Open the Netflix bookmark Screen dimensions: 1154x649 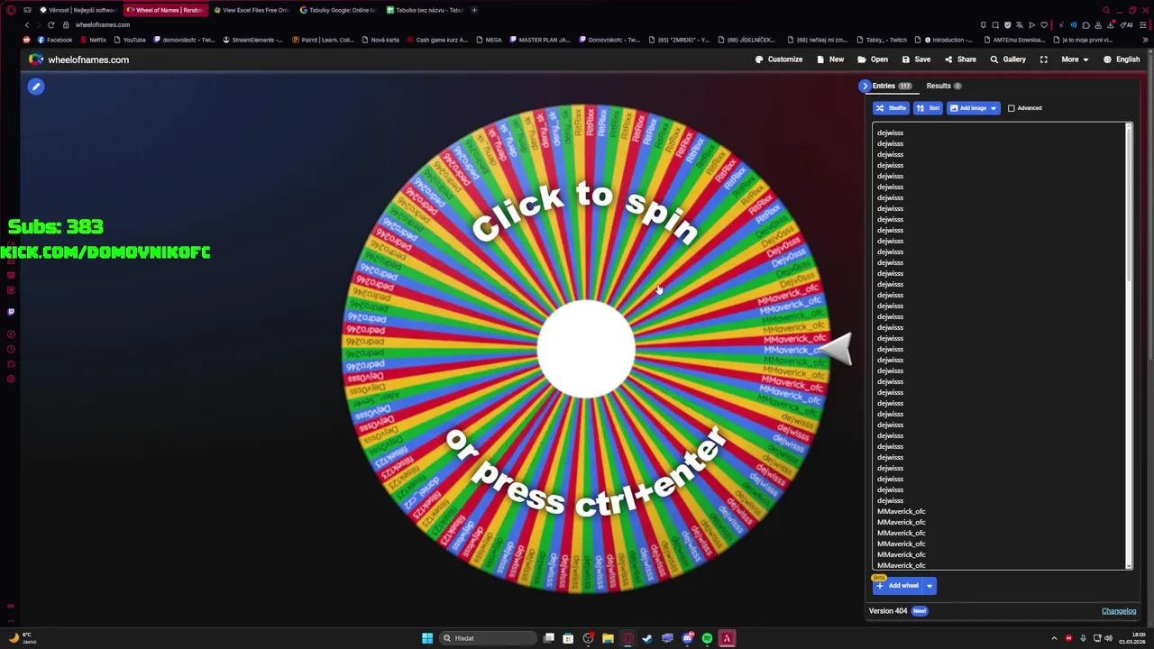tap(93, 40)
